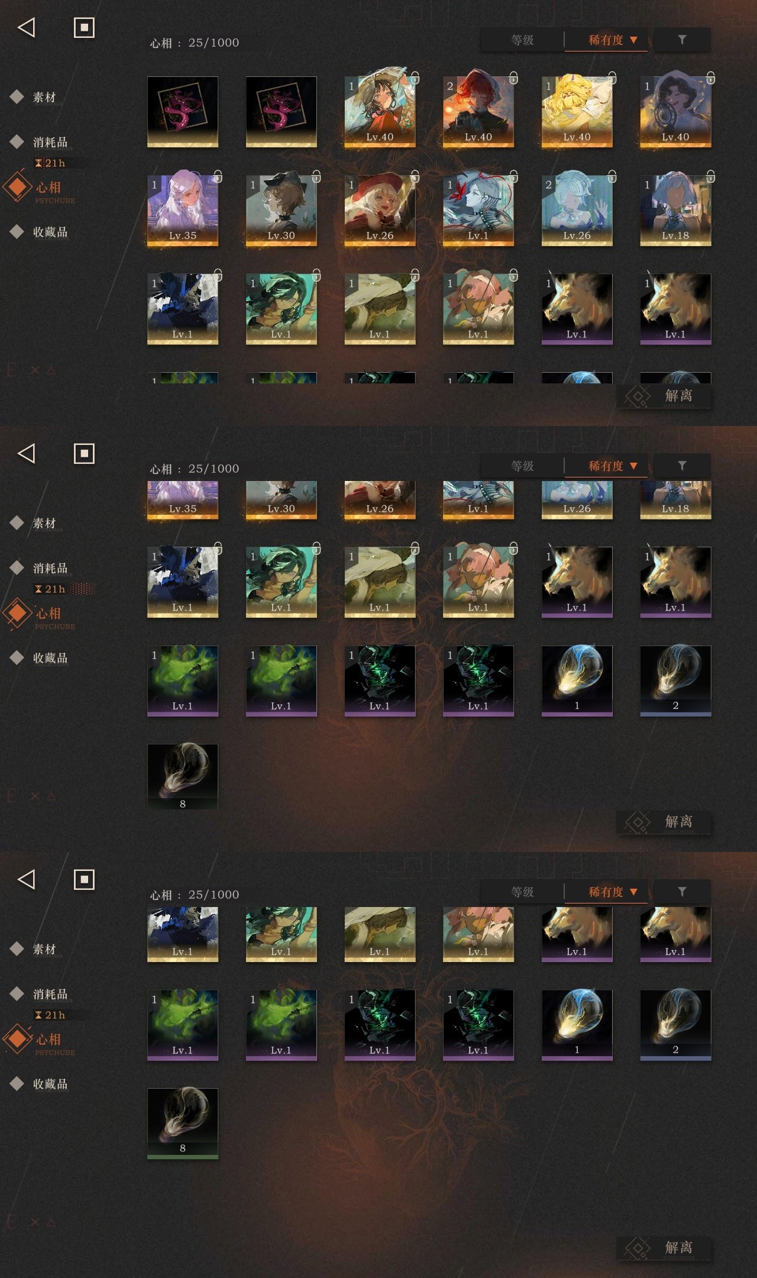Open the Lv.40 blonde sleeping girl psychube
Image resolution: width=757 pixels, height=1278 pixels.
click(x=577, y=111)
